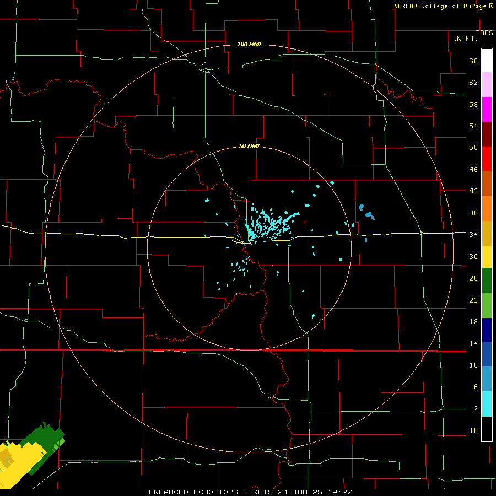The width and height of the screenshot is (496, 496).
Task: Click the navy 18 kft legend swatch
Action: pos(487,330)
